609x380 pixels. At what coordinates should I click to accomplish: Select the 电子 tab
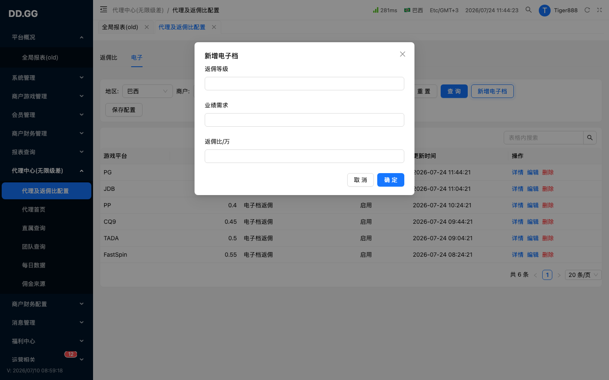click(137, 57)
